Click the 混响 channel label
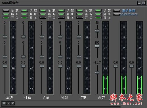Image resolution: width=147 pixels, height=108 pixels. (83, 97)
